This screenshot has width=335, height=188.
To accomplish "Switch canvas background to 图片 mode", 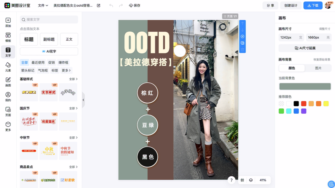I will (x=318, y=68).
